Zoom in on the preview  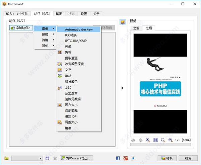click(x=148, y=140)
